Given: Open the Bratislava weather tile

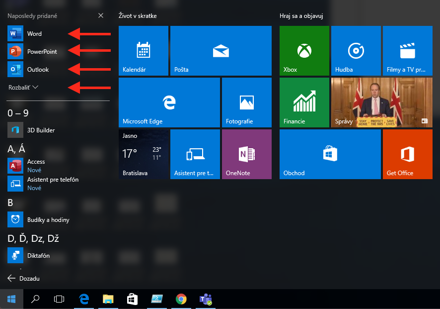Looking at the screenshot, I should [144, 154].
